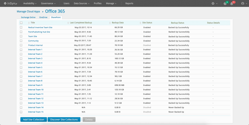Screen dimensions: 249x125
Task: Select the Internal Team 14 checkbox
Action: coord(21,108)
